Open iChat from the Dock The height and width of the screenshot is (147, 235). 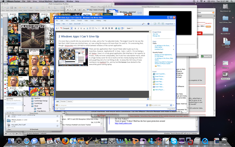[34, 141]
